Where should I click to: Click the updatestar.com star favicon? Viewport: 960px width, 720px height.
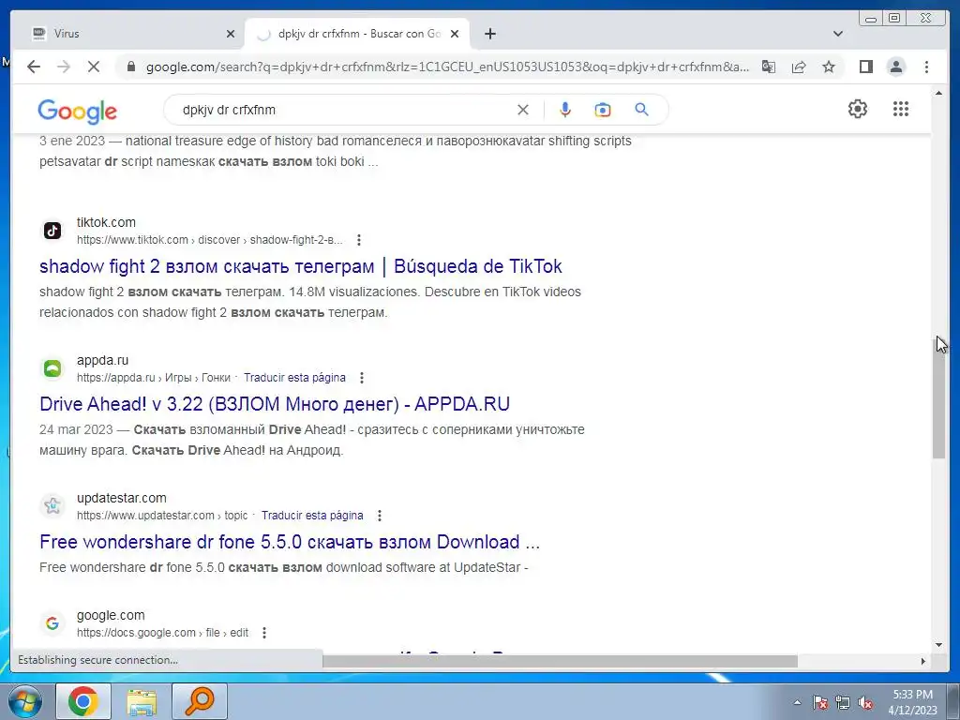click(52, 506)
